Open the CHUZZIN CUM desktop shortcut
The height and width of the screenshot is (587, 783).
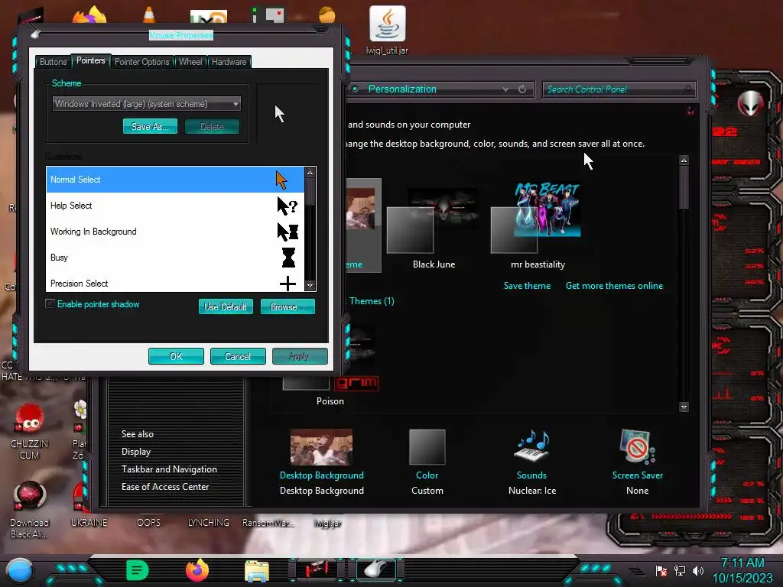pos(30,432)
